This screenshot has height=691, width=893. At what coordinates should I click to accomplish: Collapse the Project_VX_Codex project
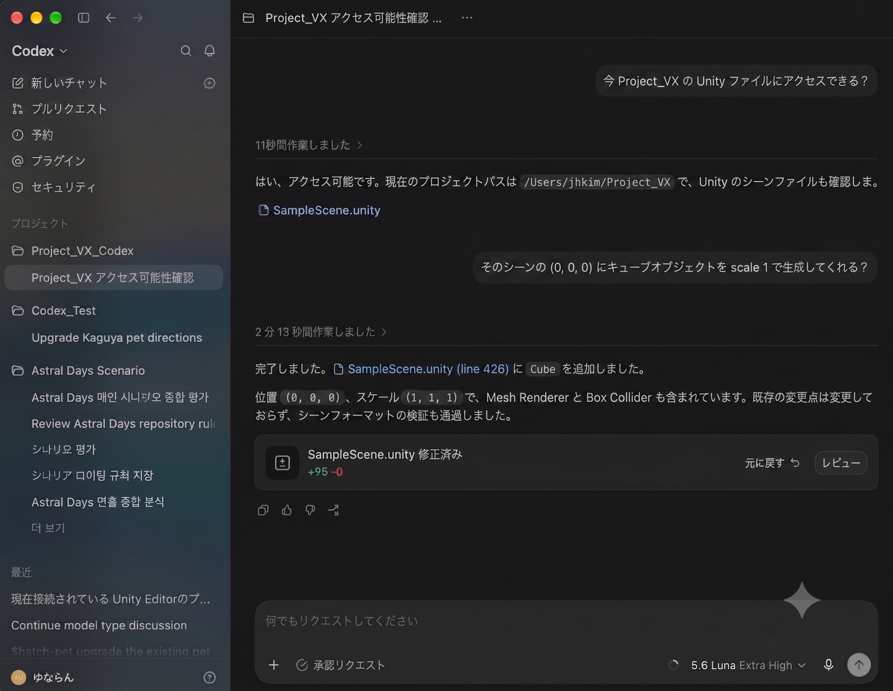click(83, 250)
